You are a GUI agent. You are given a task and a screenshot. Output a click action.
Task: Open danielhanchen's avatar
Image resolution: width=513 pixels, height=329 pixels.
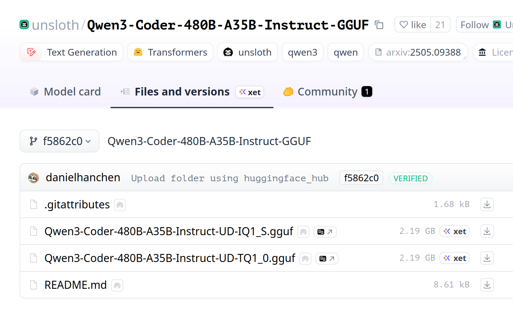34,178
